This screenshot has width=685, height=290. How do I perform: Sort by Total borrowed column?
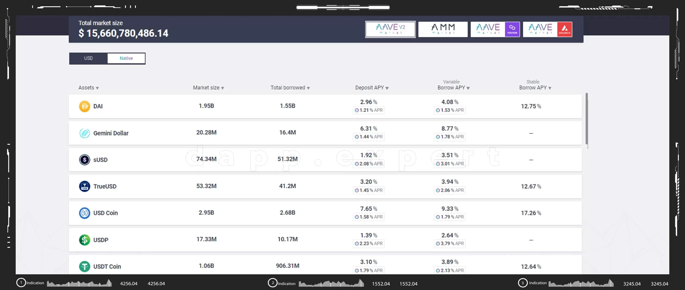290,88
